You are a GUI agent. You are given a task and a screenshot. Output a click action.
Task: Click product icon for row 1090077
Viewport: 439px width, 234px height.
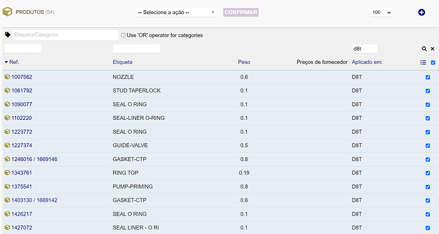pos(7,104)
